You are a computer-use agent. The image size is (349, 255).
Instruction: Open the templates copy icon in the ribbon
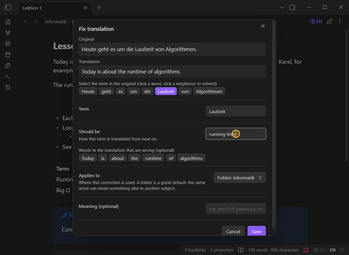pyautogui.click(x=8, y=65)
